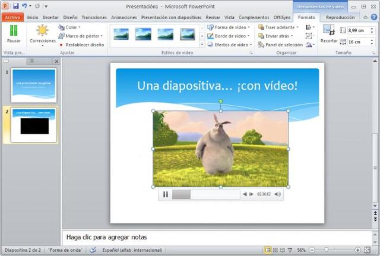Click the PowerPoint application icon in title bar
Screen dimensions: 380x256
point(5,6)
